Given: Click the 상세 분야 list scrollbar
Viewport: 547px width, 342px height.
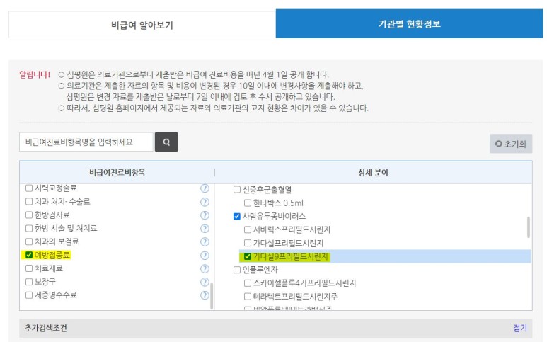Looking at the screenshot, I should coord(529,227).
